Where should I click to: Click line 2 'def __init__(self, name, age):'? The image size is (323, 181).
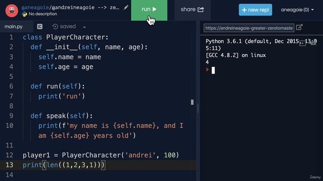[x=89, y=47]
